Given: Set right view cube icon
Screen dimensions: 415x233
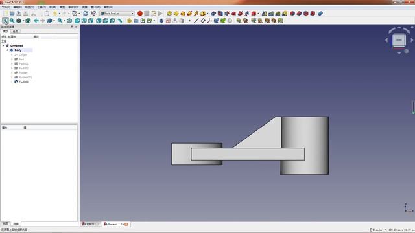Looking at the screenshot, I should click(x=91, y=21).
